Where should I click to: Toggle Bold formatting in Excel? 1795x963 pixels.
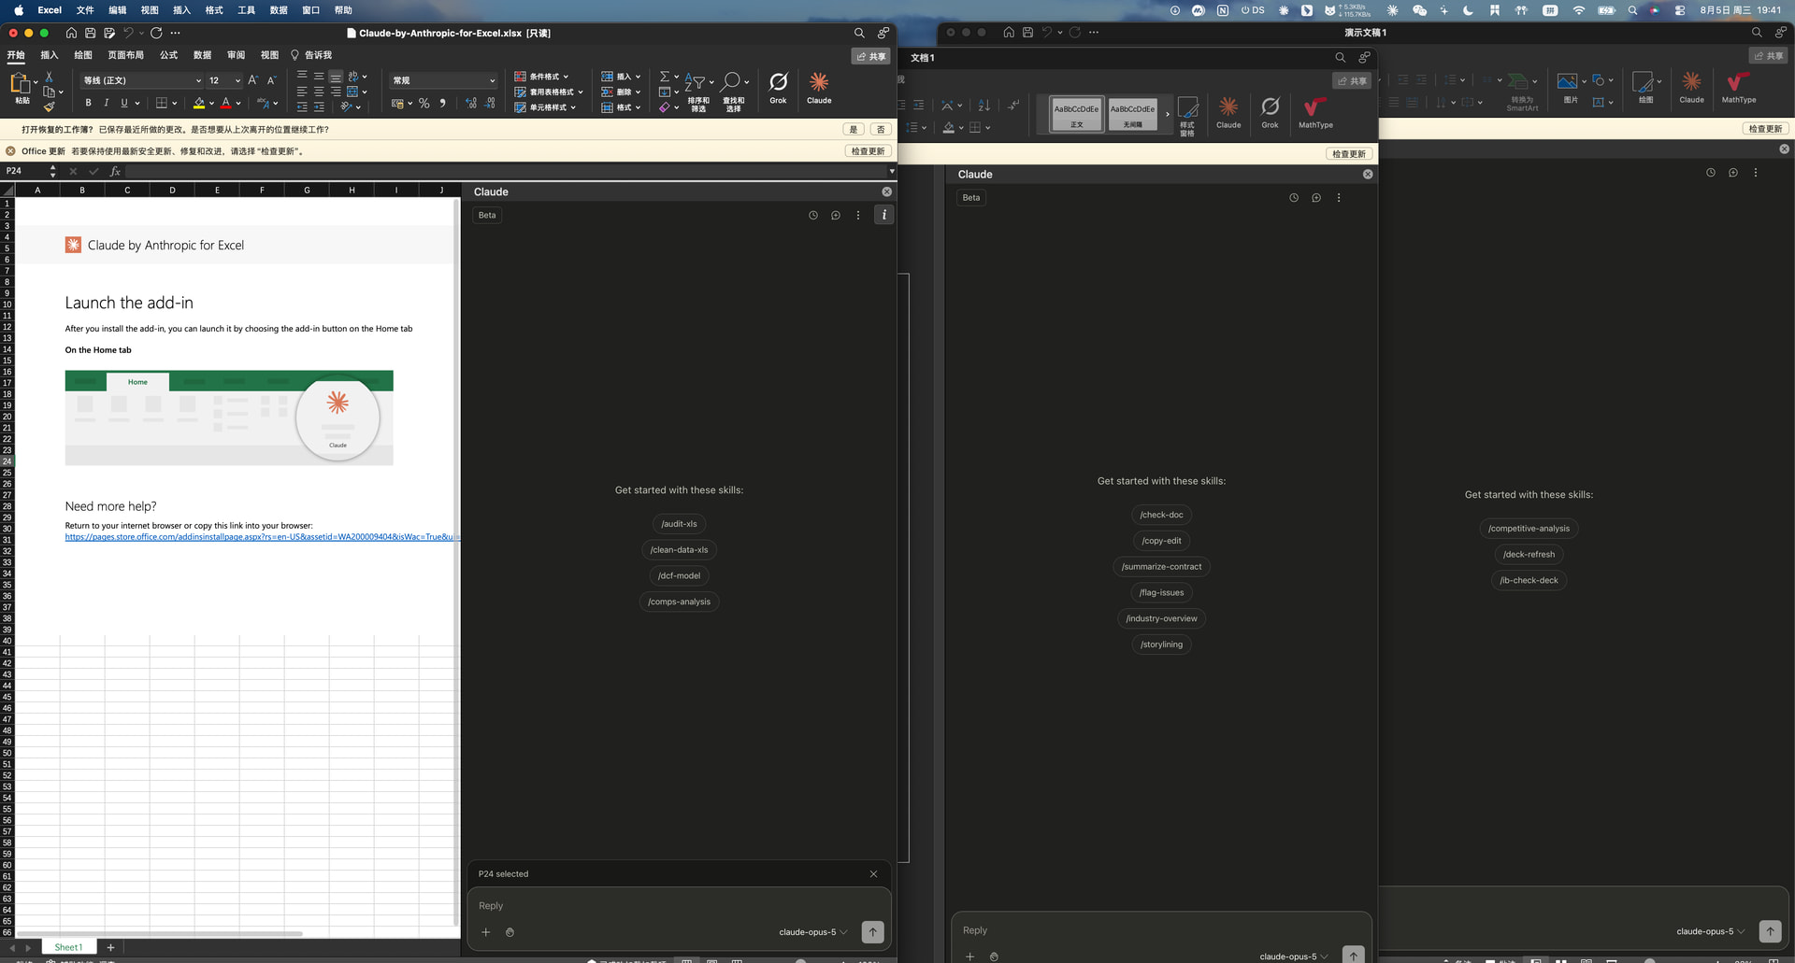click(x=89, y=103)
